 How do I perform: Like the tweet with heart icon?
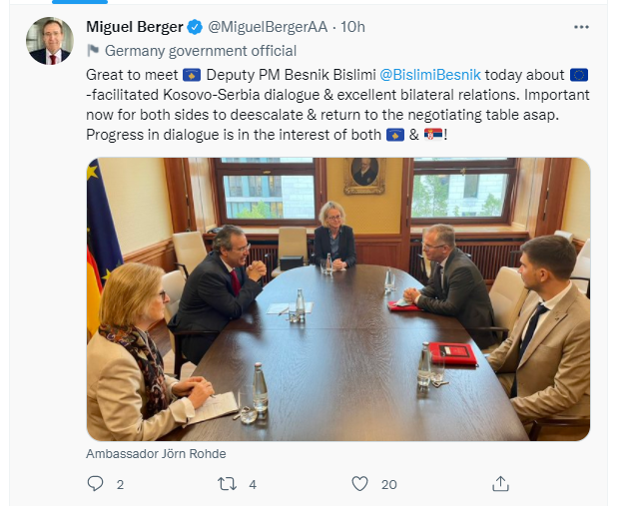(359, 484)
